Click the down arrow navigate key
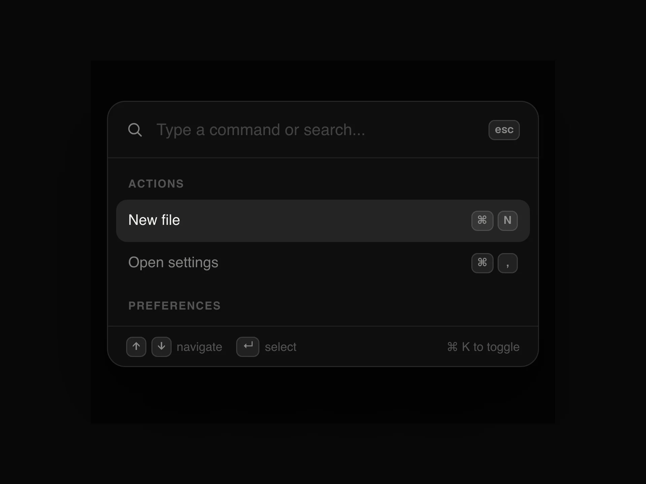The width and height of the screenshot is (646, 484). [161, 347]
